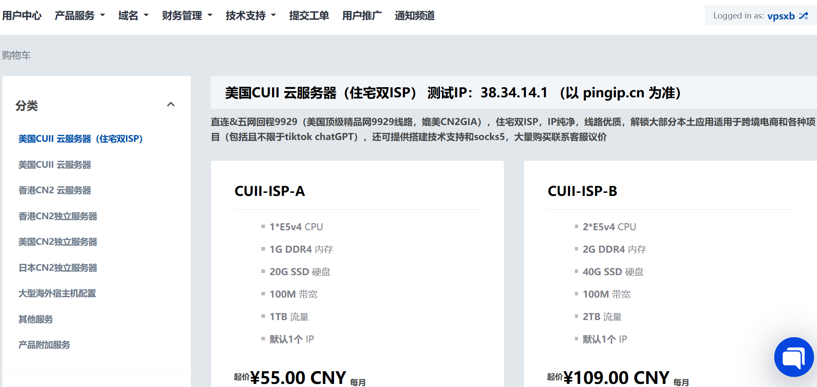Open the live chat widget icon
The height and width of the screenshot is (387, 817).
pyautogui.click(x=794, y=357)
